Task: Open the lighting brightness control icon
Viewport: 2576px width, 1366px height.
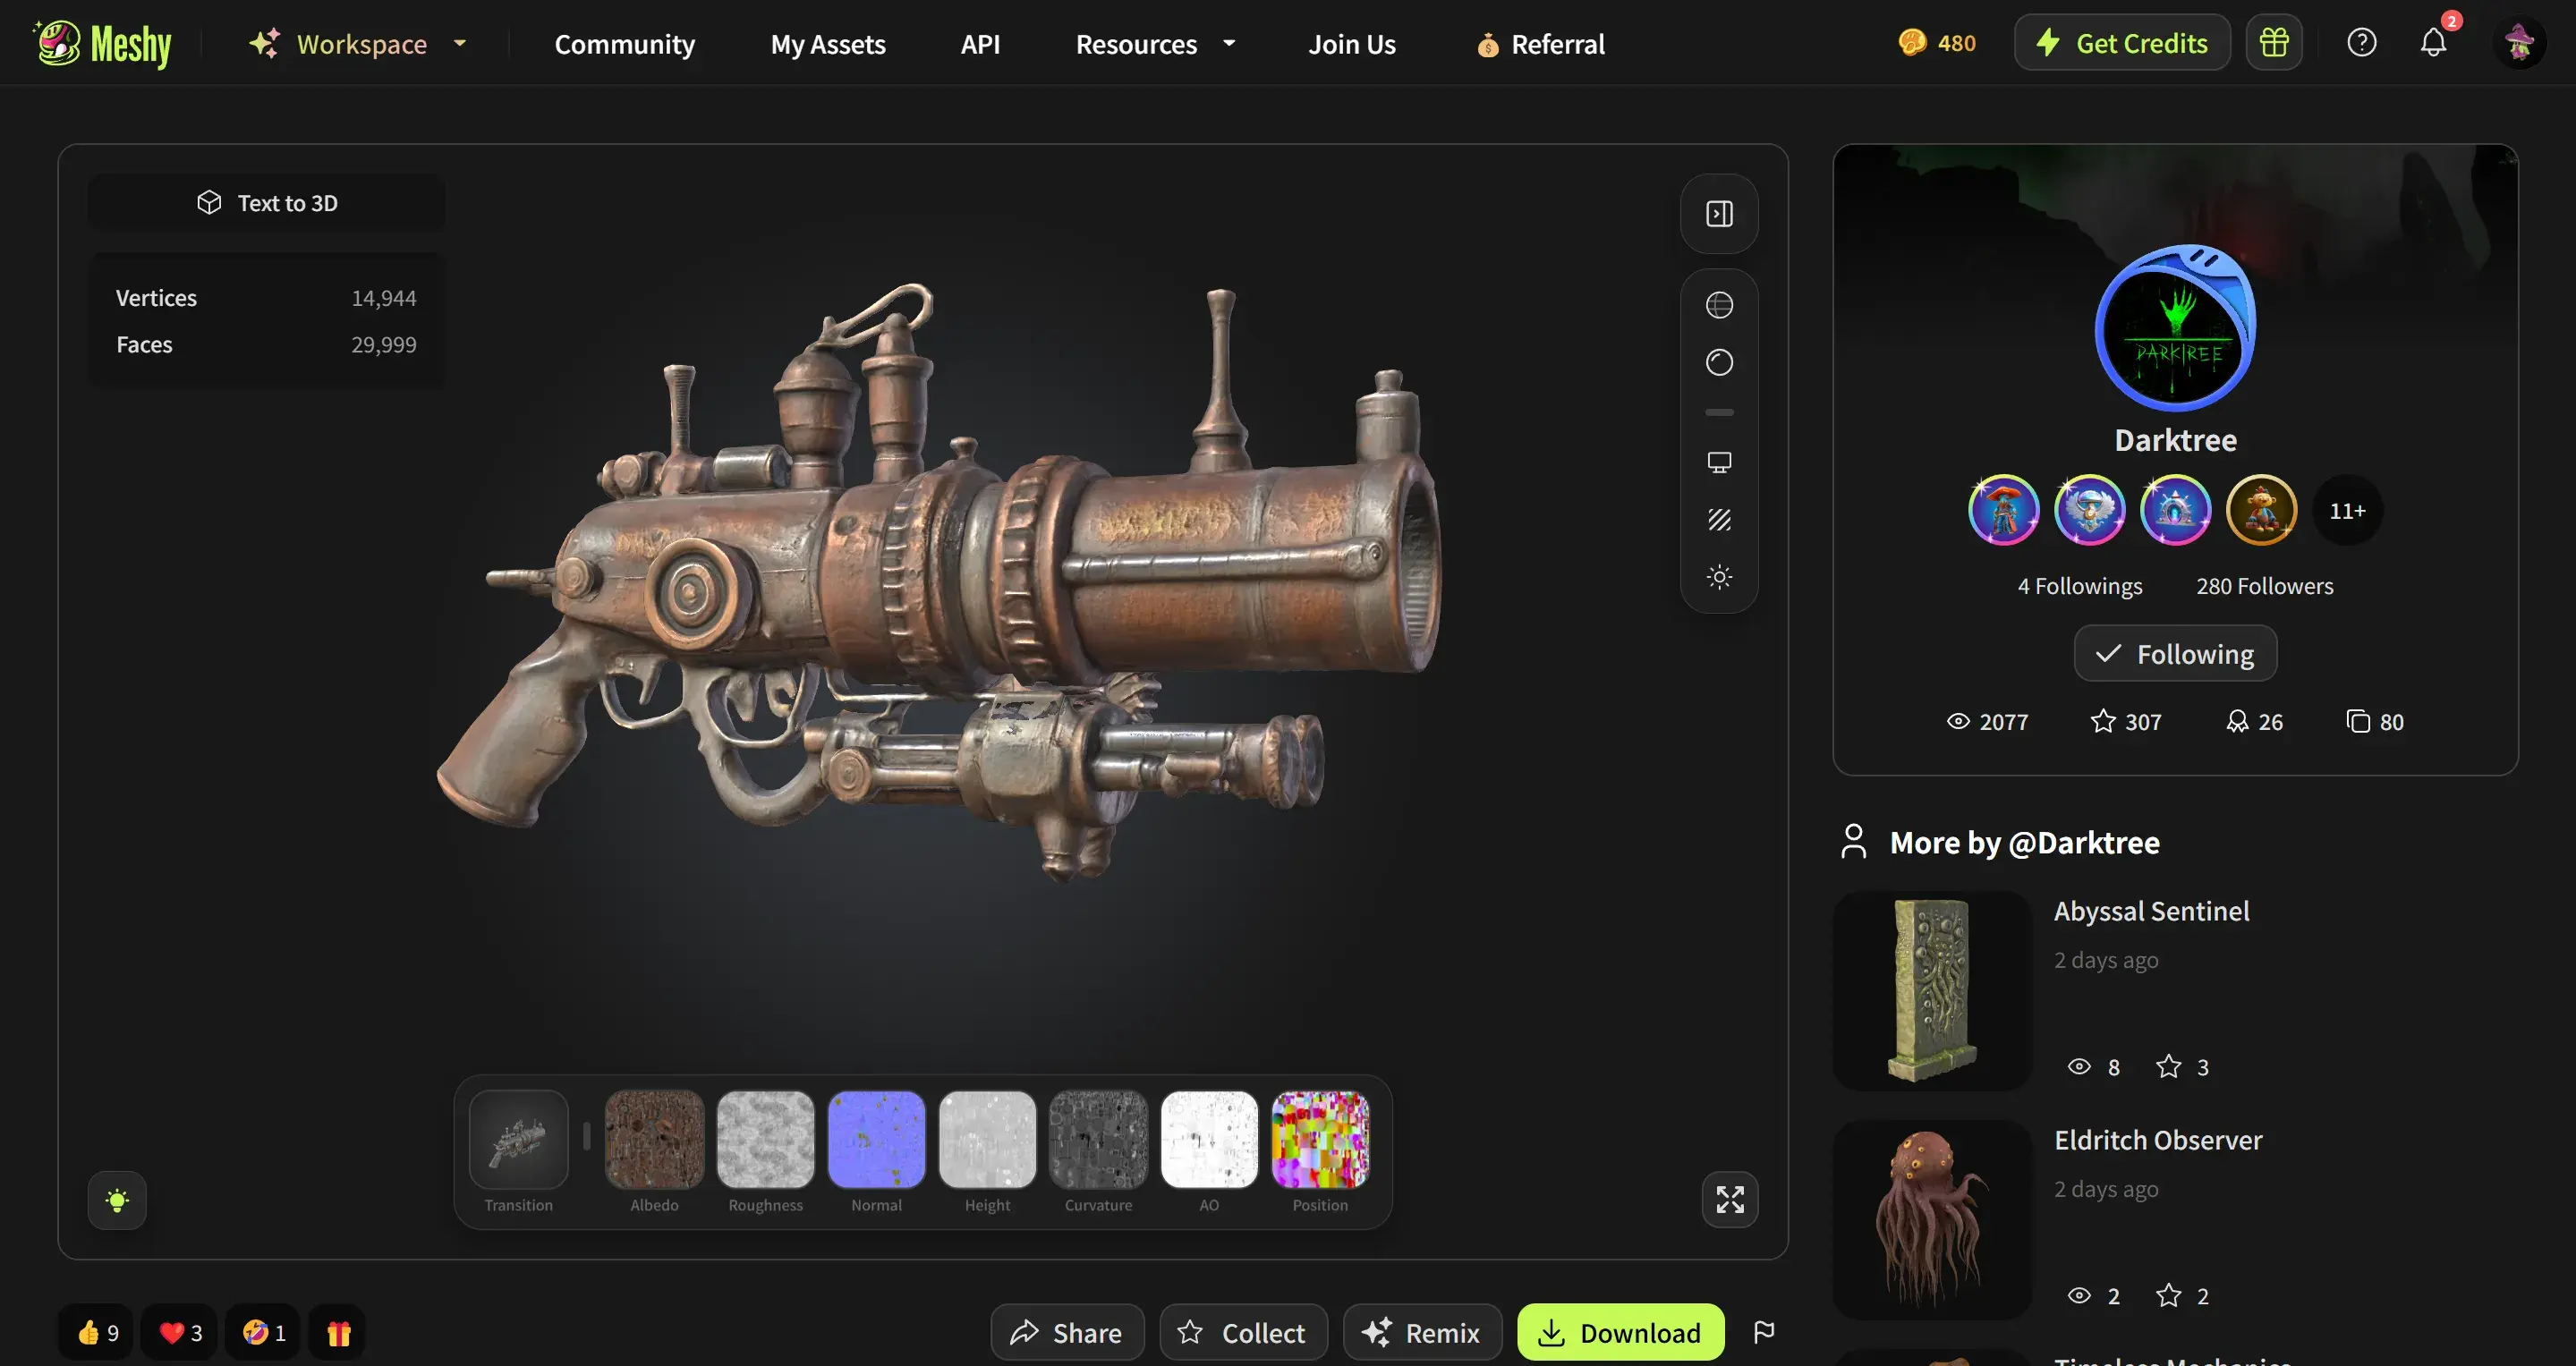Action: (x=1719, y=576)
